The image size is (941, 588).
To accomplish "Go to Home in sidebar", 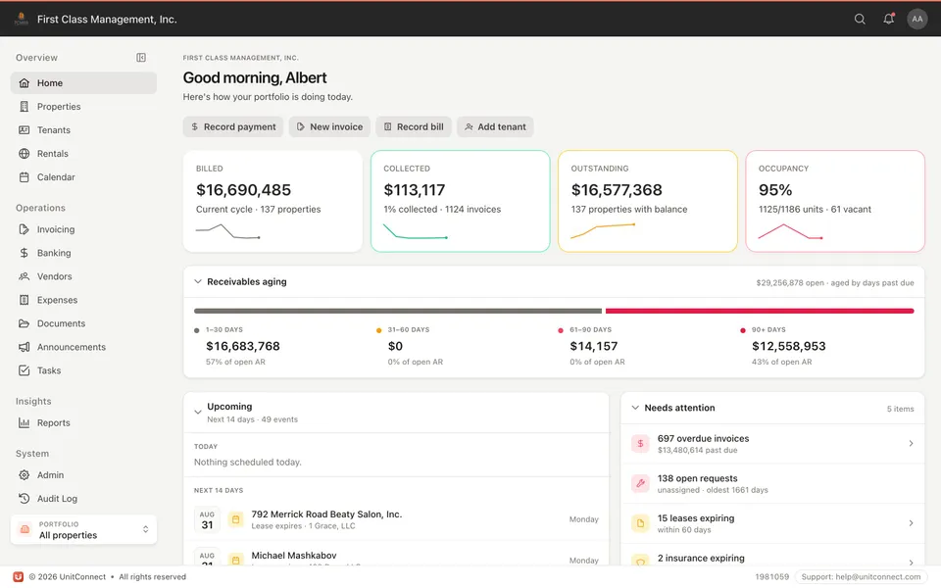I will pyautogui.click(x=83, y=82).
